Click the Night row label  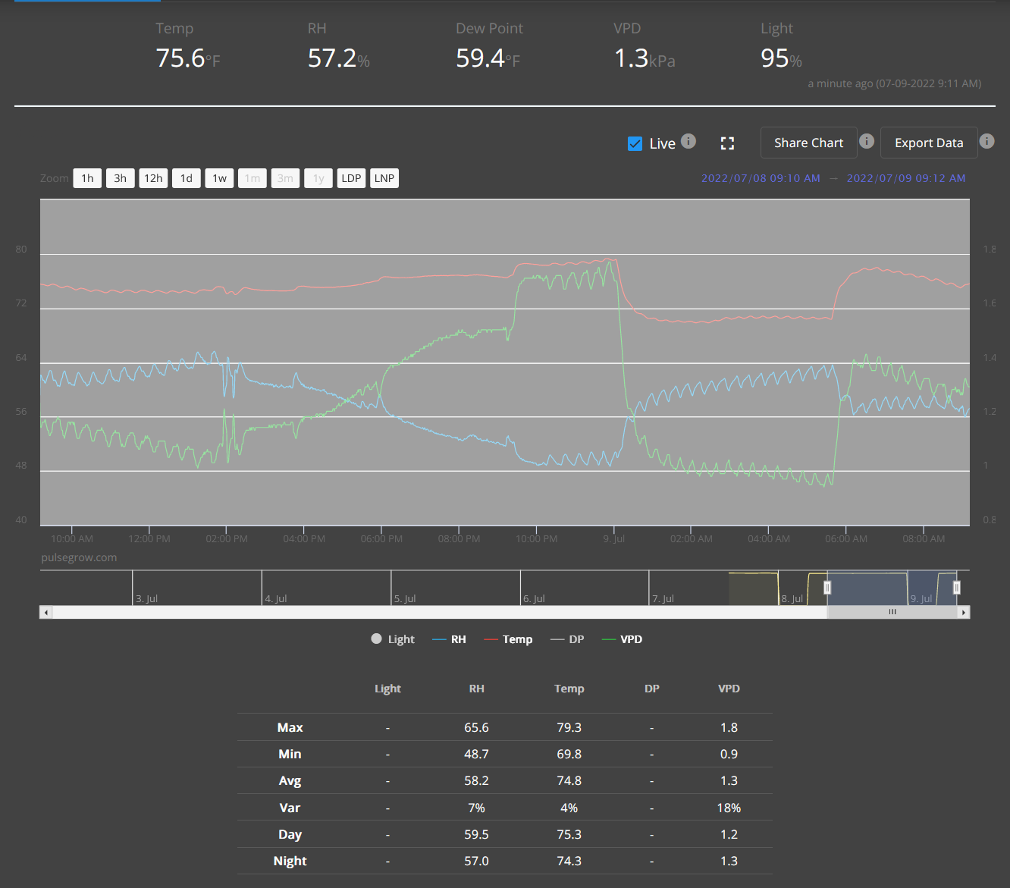coord(290,861)
